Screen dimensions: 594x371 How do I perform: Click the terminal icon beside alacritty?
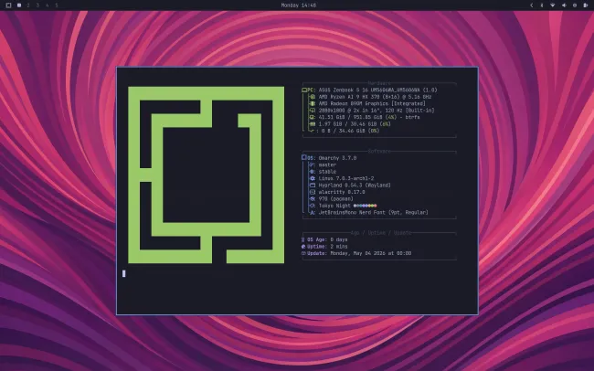tap(313, 192)
